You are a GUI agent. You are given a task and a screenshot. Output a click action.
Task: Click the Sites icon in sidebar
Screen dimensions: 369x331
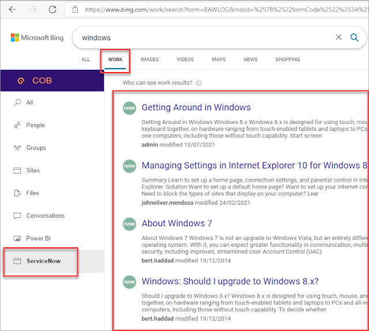point(17,171)
